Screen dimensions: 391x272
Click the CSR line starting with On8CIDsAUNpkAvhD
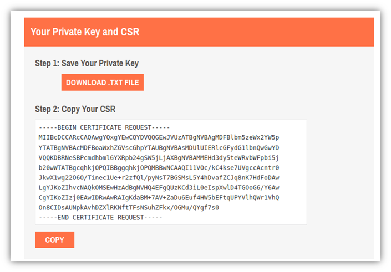(129, 208)
